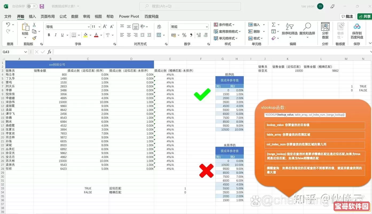372x214 pixels.
Task: Switch to the Power Pivot tab
Action: (129, 16)
